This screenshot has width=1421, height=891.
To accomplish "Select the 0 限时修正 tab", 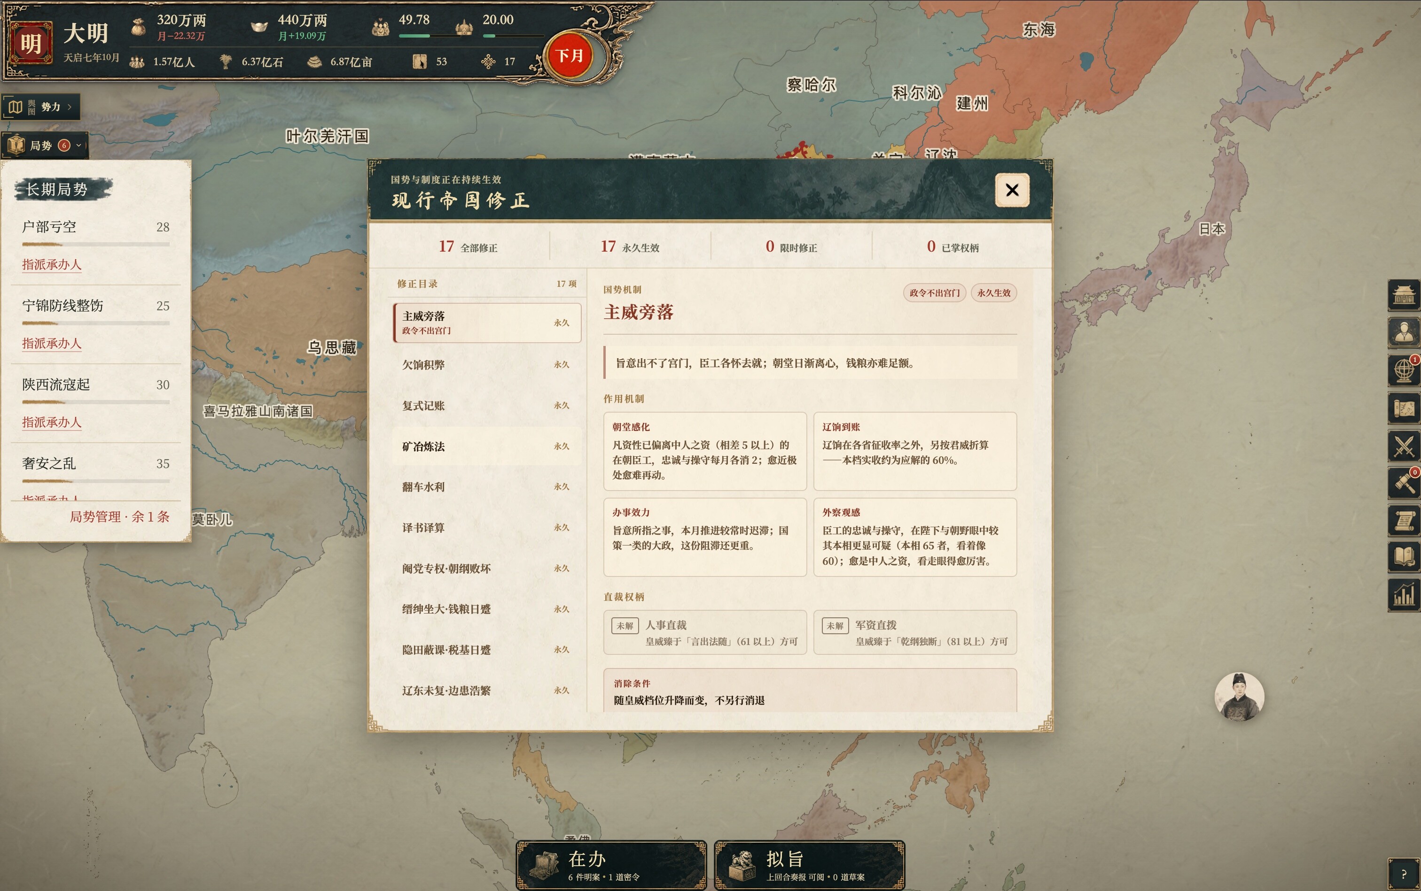I will tap(791, 247).
